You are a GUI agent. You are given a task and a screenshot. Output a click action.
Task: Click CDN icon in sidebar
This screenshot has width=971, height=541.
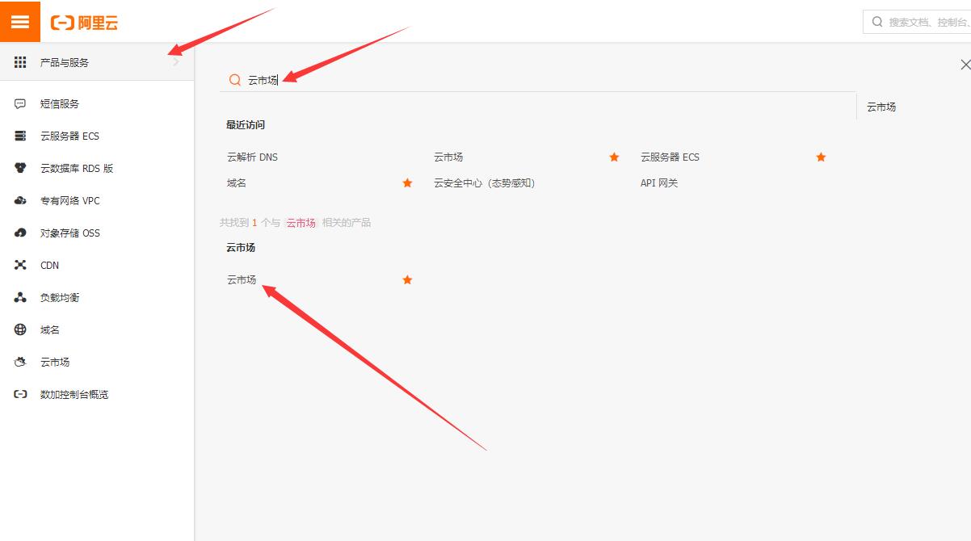click(20, 266)
